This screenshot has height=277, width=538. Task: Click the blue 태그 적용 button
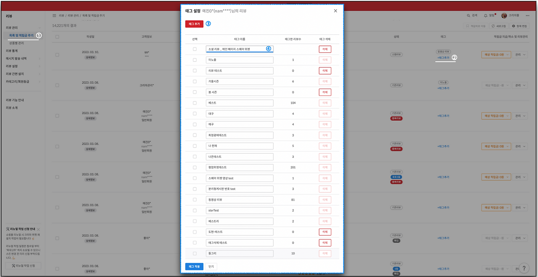click(x=194, y=266)
